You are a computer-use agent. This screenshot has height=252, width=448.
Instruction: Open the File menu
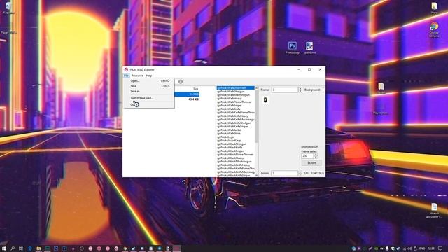(126, 76)
